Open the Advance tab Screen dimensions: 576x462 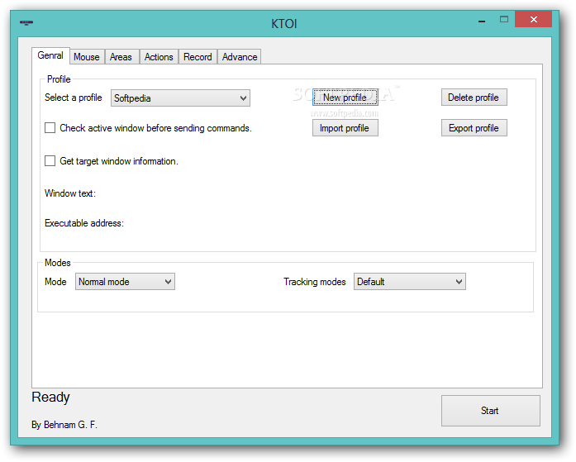[240, 57]
